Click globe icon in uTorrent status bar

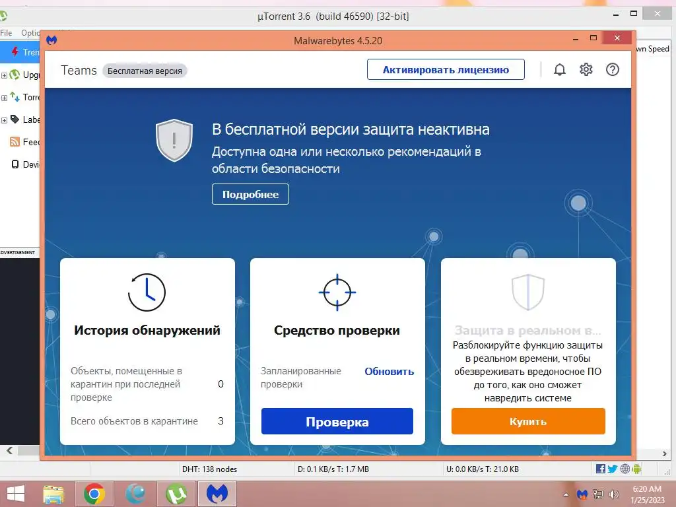click(x=625, y=469)
